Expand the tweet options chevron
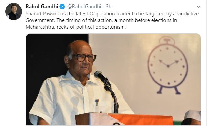 pos(198,7)
